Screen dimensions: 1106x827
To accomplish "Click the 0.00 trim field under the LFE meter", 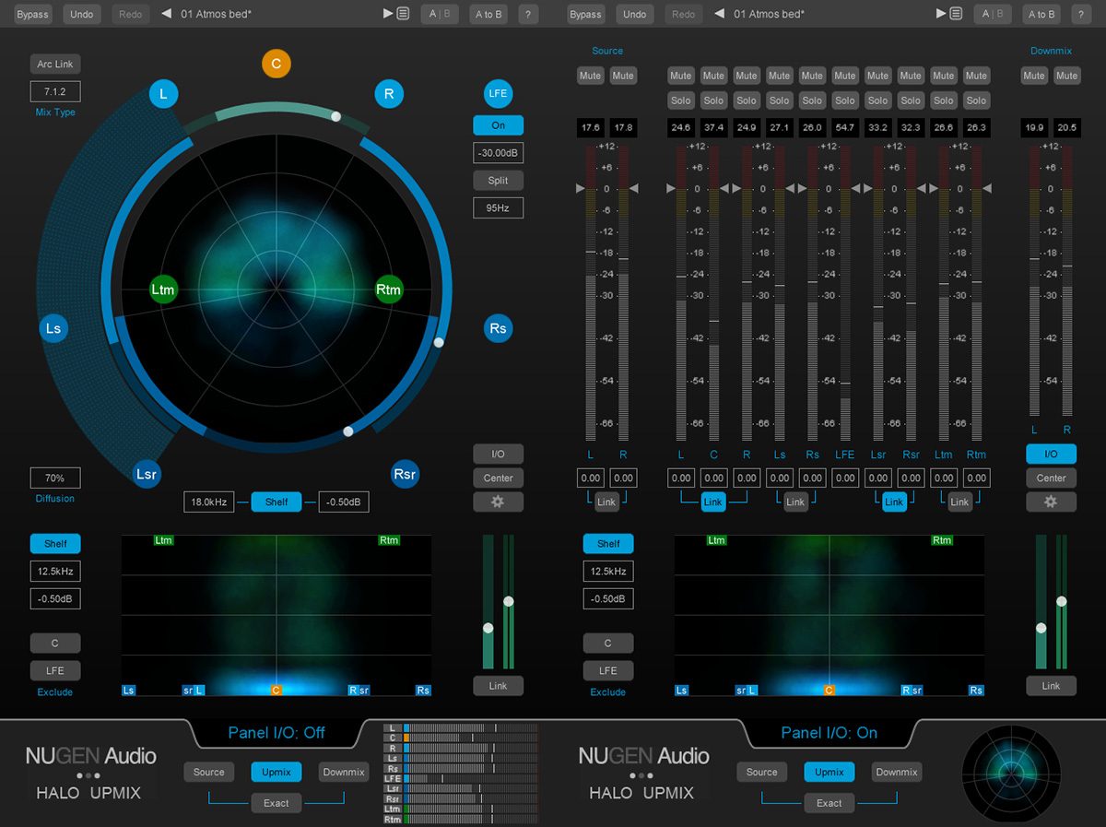I will [845, 478].
